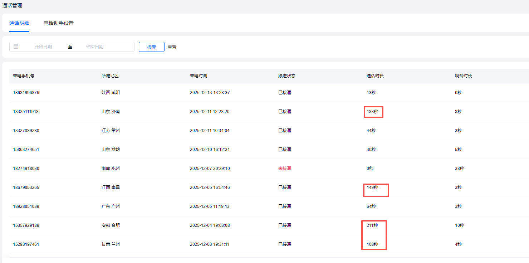This screenshot has width=529, height=263.
Task: Open the 电话助手设置 tab
Action: (59, 23)
